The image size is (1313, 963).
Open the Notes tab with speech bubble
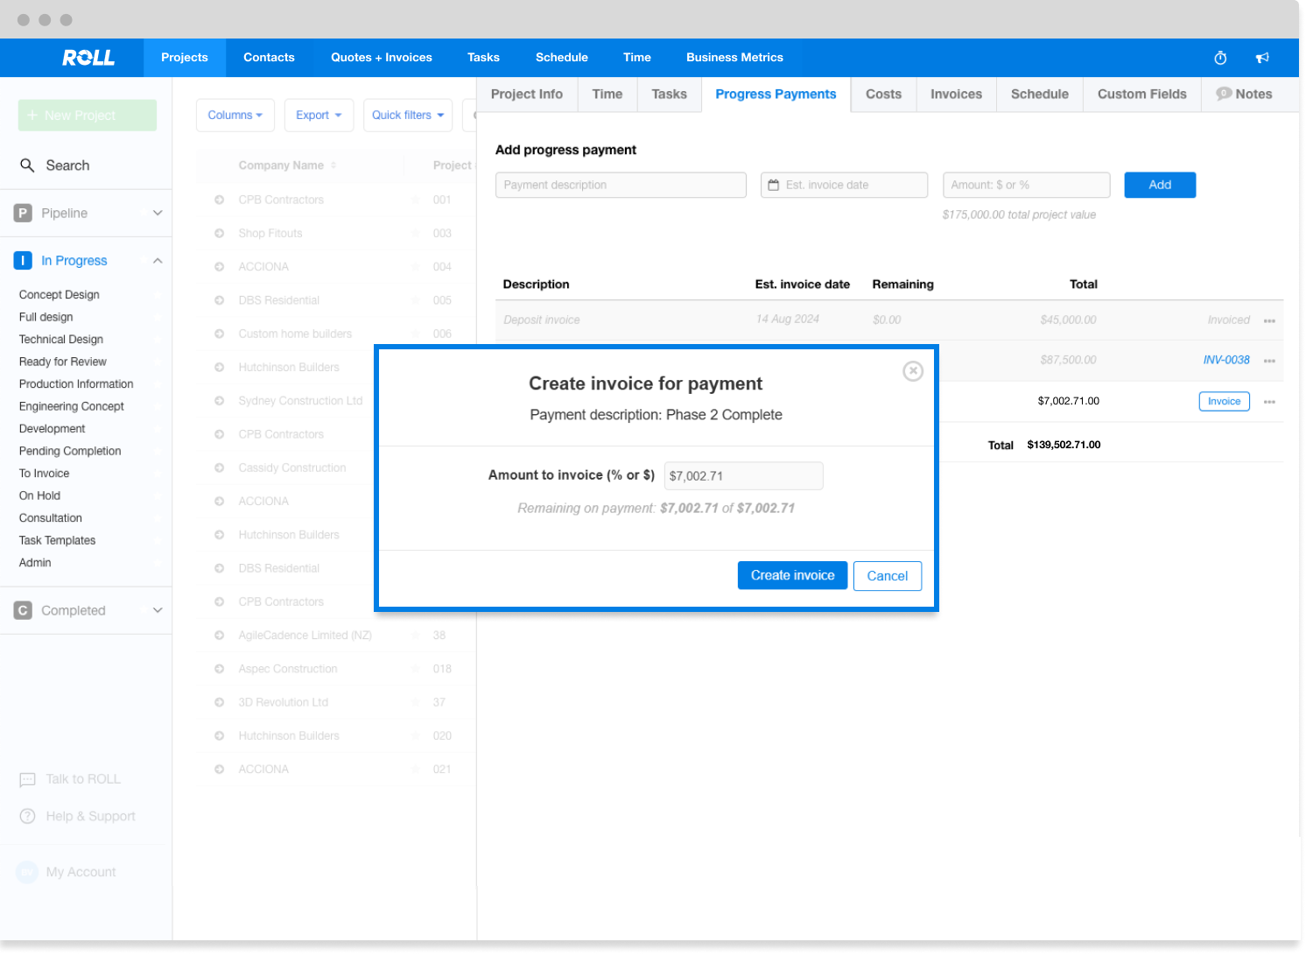pos(1244,94)
